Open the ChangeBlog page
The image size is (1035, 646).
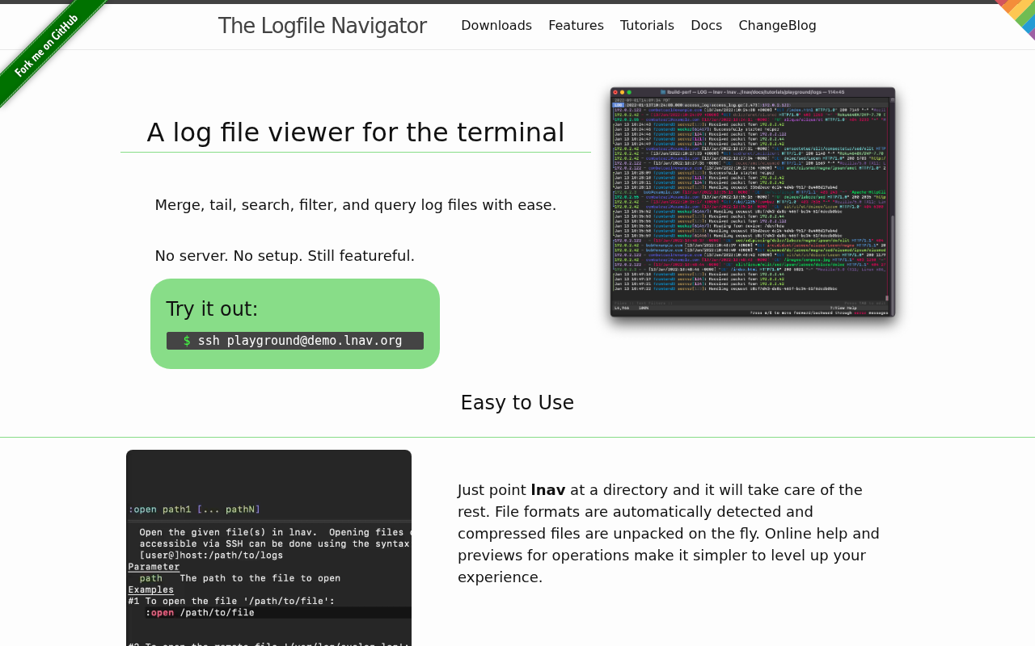[x=777, y=25]
